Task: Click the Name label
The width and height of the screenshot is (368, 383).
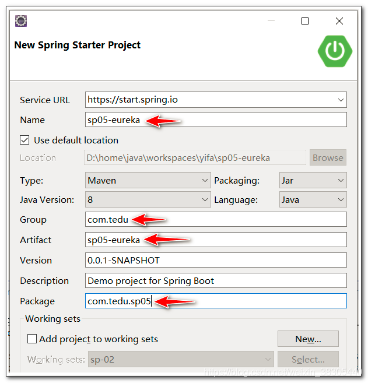Action: pyautogui.click(x=33, y=120)
